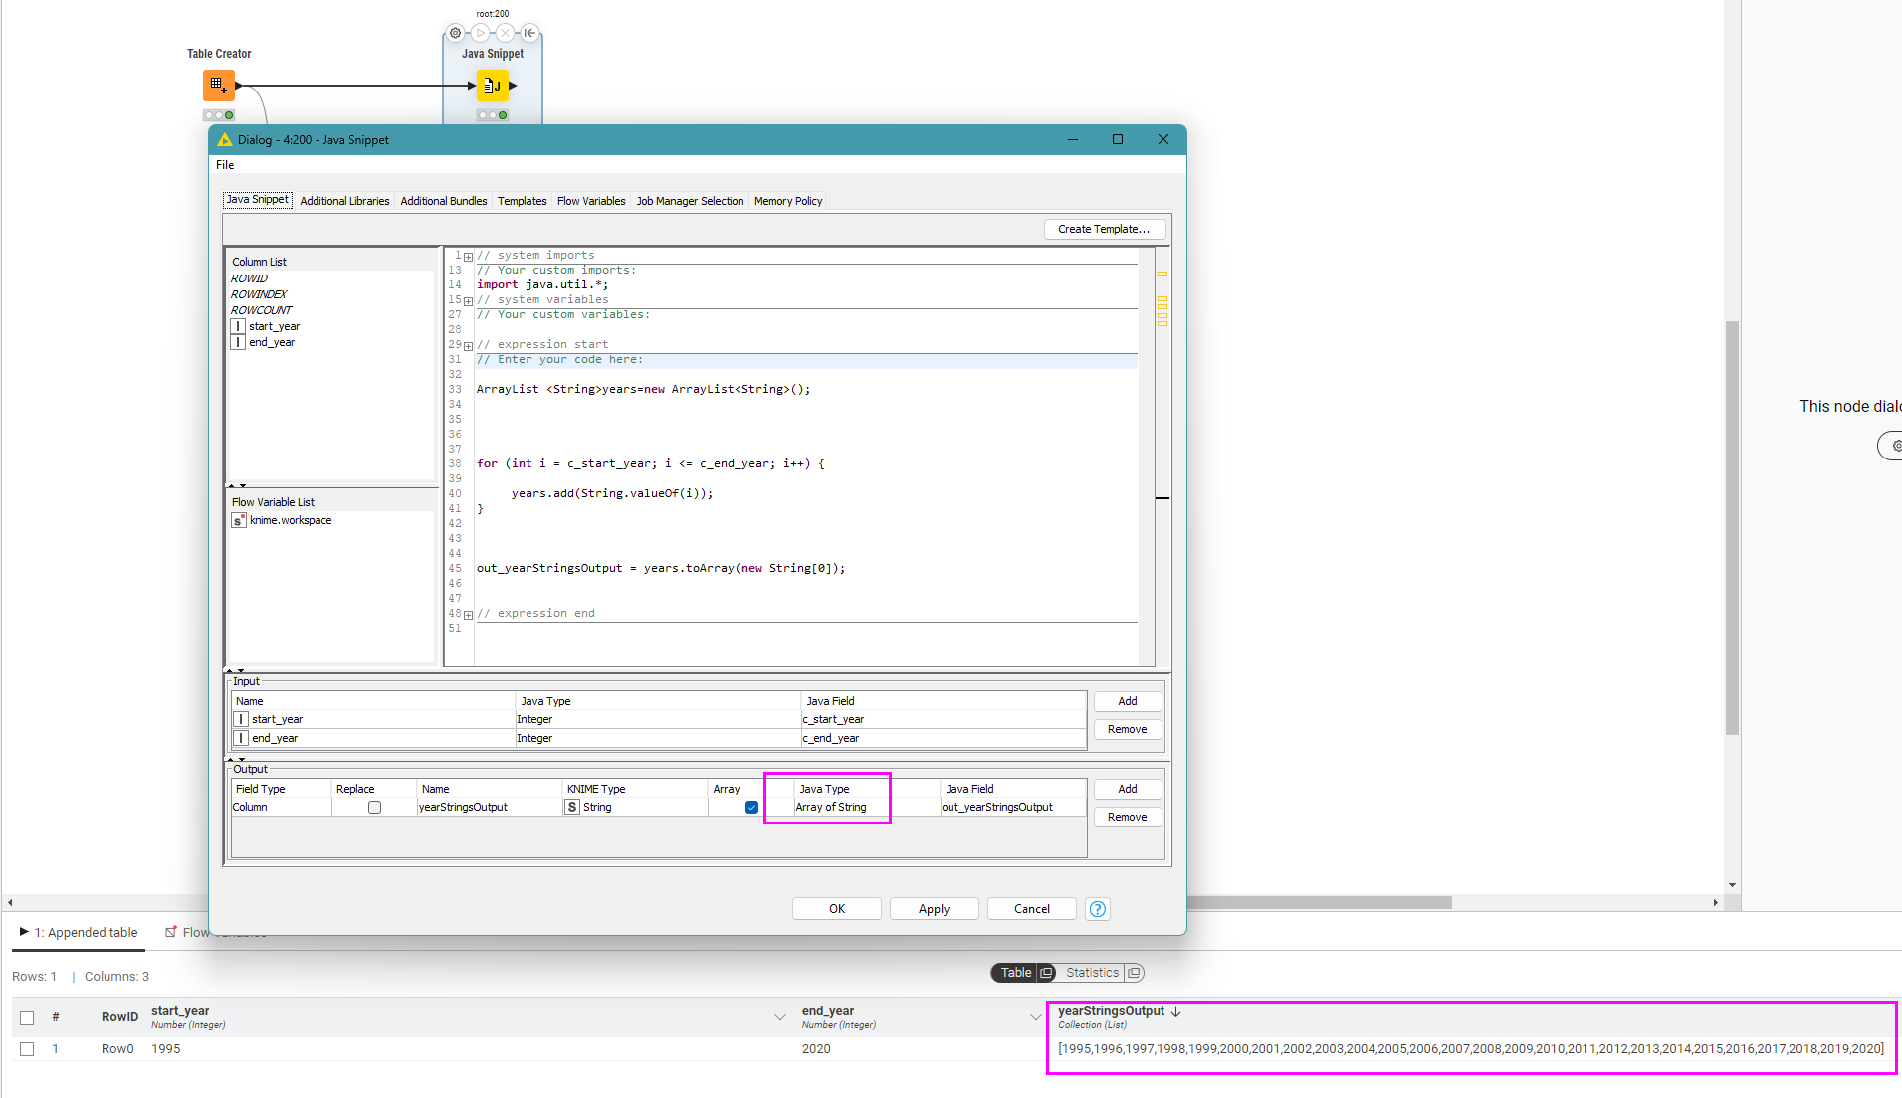Click the Flow Variables port tab icon
Viewport: 1902px width, 1098px height.
pos(171,932)
